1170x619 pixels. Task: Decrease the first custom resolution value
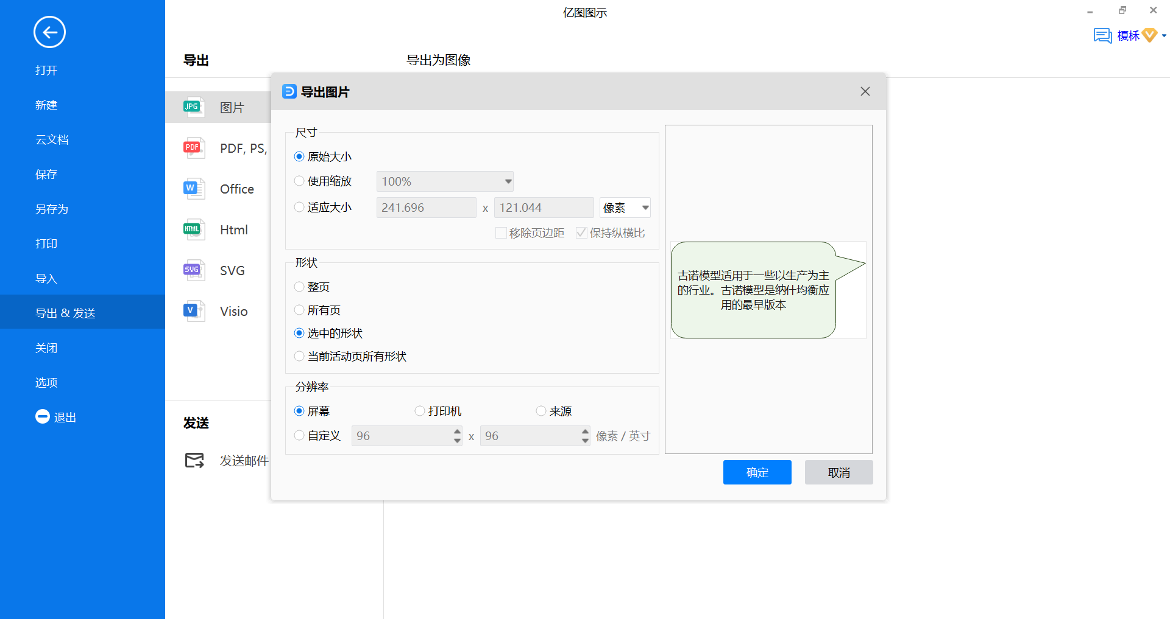click(457, 441)
